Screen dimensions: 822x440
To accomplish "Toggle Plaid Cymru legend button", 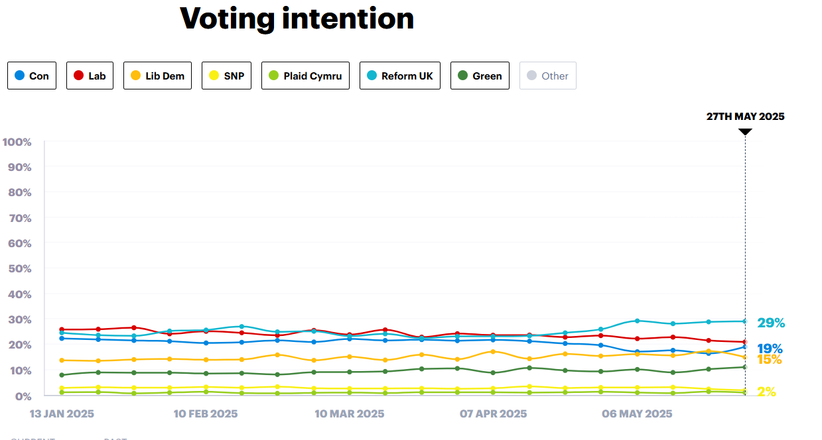I will pyautogui.click(x=305, y=76).
